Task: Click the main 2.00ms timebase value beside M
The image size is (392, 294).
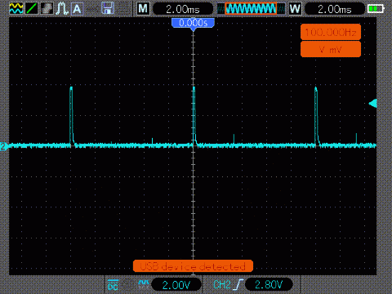Action: (183, 9)
